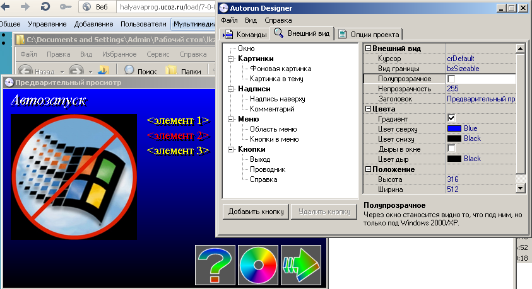Uncheck the Градиент checkbox
Image resolution: width=532 pixels, height=289 pixels.
[451, 118]
